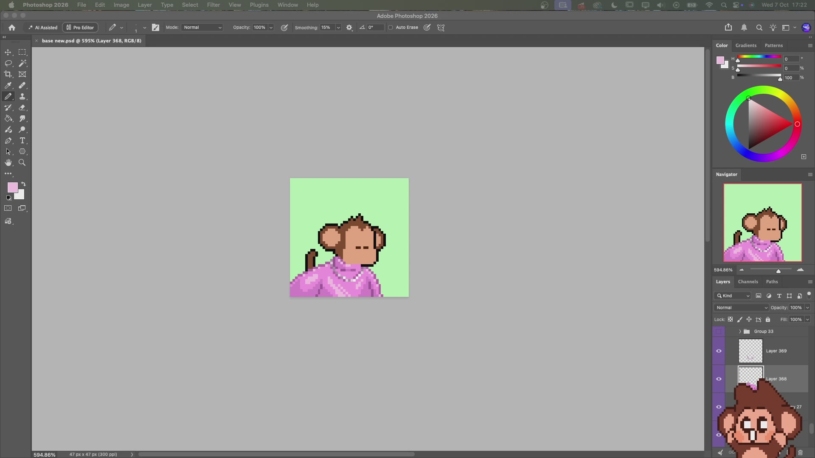Viewport: 815px width, 458px height.
Task: Click the Navigator preview thumbnail
Action: 763,223
